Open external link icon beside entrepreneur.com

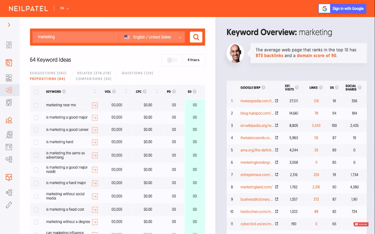tap(277, 175)
